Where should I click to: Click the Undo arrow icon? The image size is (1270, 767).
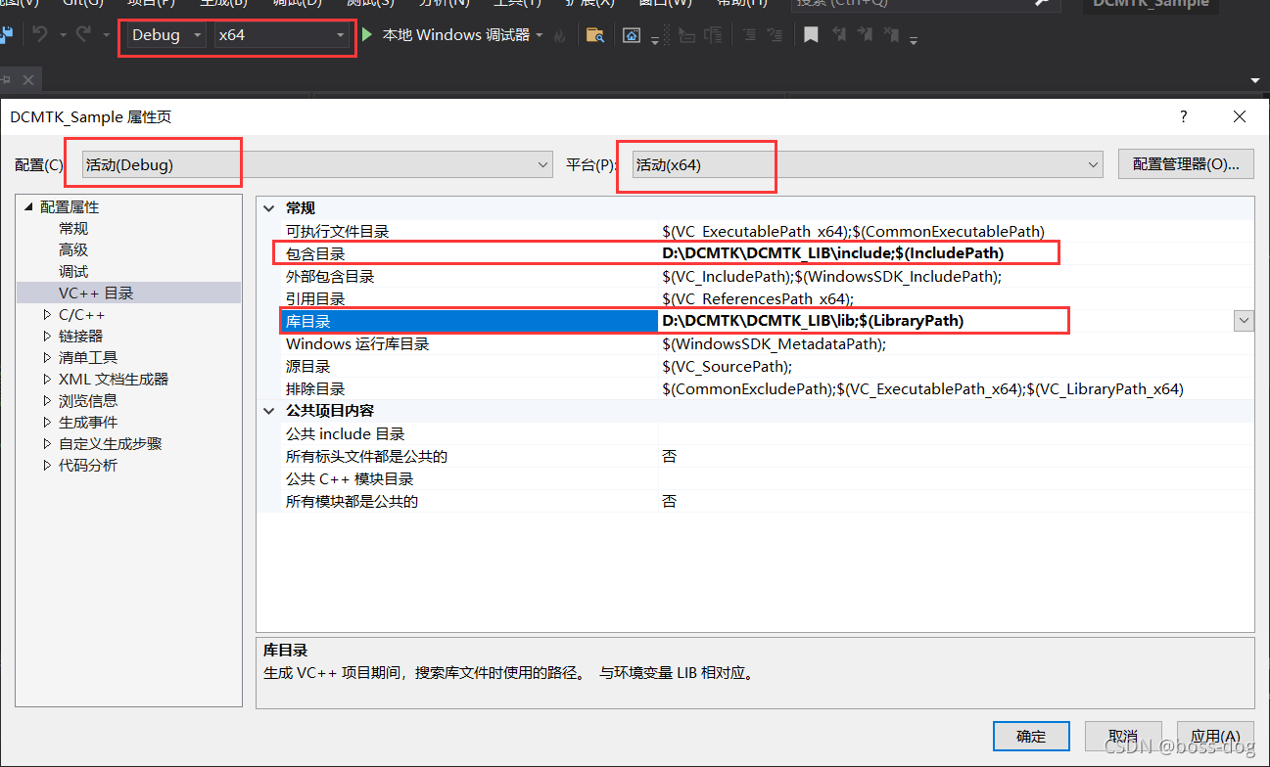coord(39,35)
